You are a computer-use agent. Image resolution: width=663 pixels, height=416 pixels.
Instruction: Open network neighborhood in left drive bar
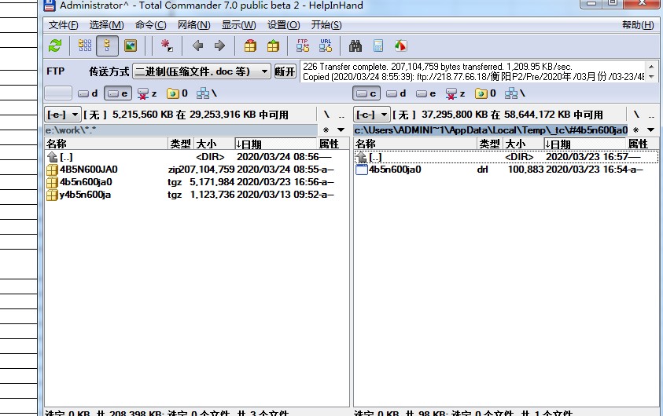(207, 93)
